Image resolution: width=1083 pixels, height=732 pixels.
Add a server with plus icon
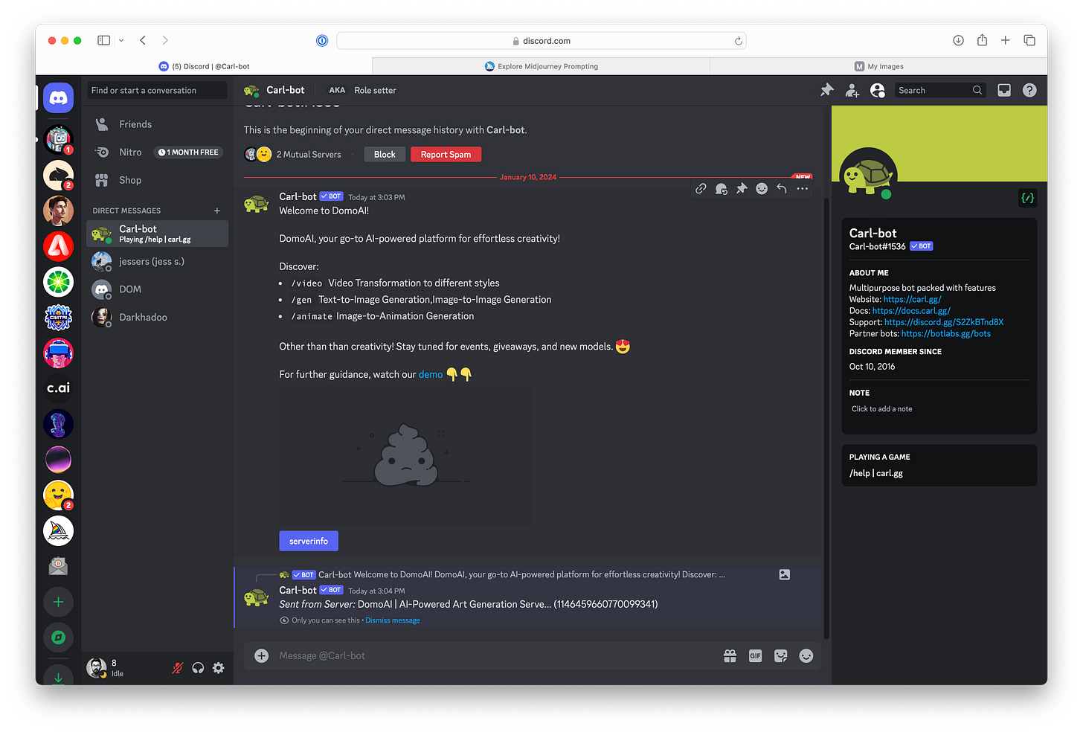point(58,602)
